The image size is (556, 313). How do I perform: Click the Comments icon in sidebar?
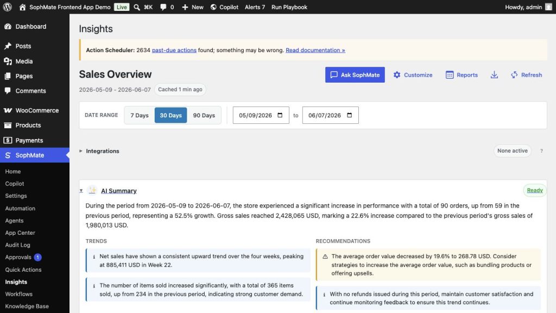click(x=8, y=91)
